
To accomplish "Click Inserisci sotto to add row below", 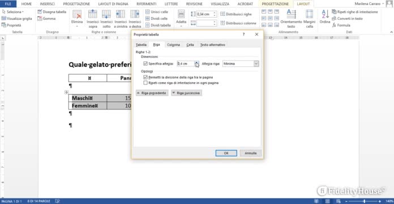I will (106, 19).
